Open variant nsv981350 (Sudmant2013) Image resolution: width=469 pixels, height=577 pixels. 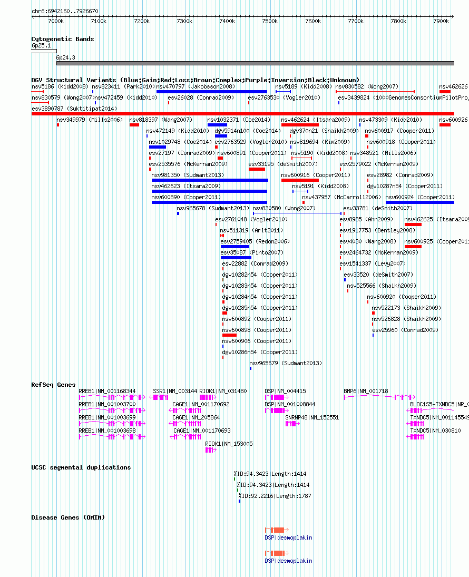coord(188,175)
